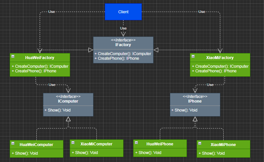Click the Use label below HuaWeiFactory

(52, 85)
